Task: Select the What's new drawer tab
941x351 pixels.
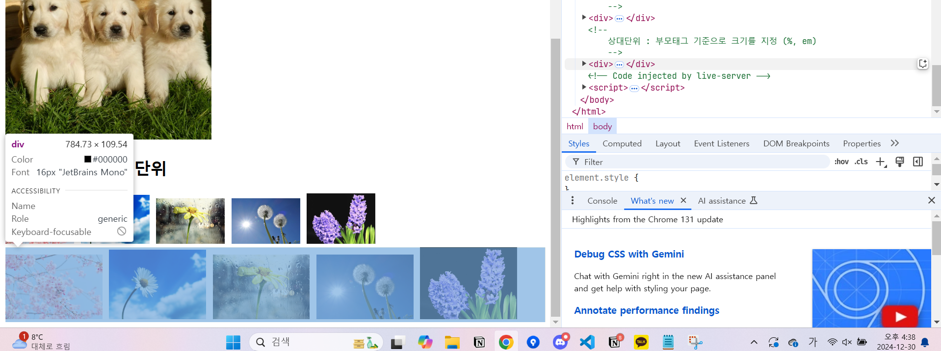Action: (x=652, y=201)
